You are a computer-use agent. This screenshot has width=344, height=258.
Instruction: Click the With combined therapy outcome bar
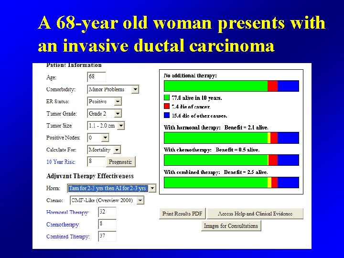click(231, 183)
